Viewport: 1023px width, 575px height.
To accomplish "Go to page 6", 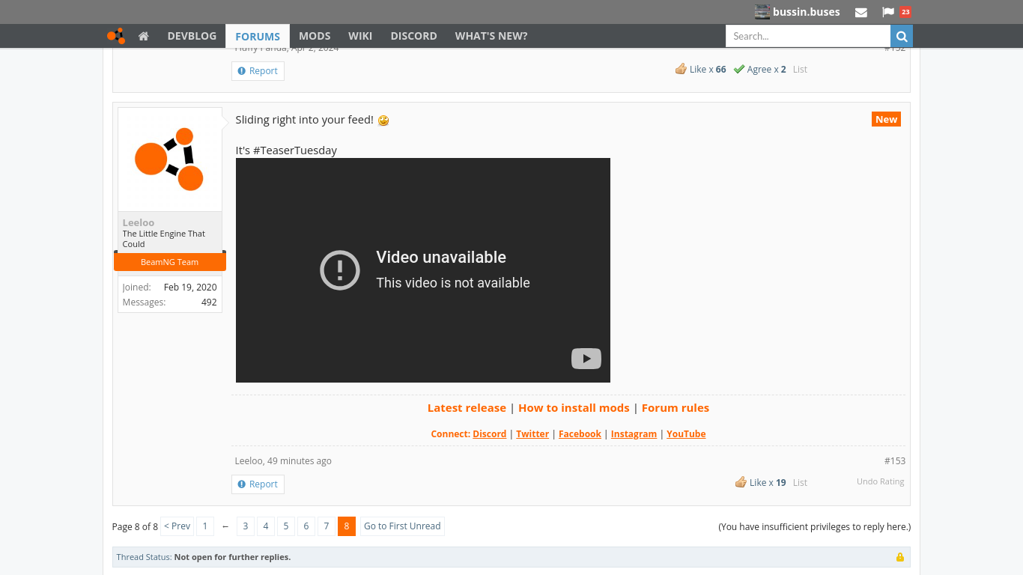I will click(306, 526).
